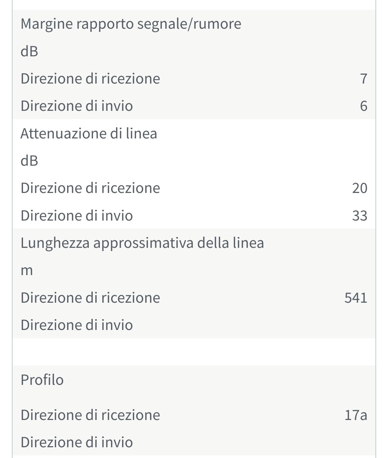Select the Attenuazione di linea heading
This screenshot has width=388, height=458.
(x=89, y=133)
